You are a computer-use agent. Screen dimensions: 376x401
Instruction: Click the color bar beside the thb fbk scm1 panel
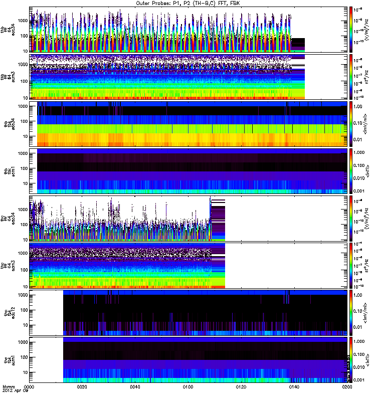point(351,171)
